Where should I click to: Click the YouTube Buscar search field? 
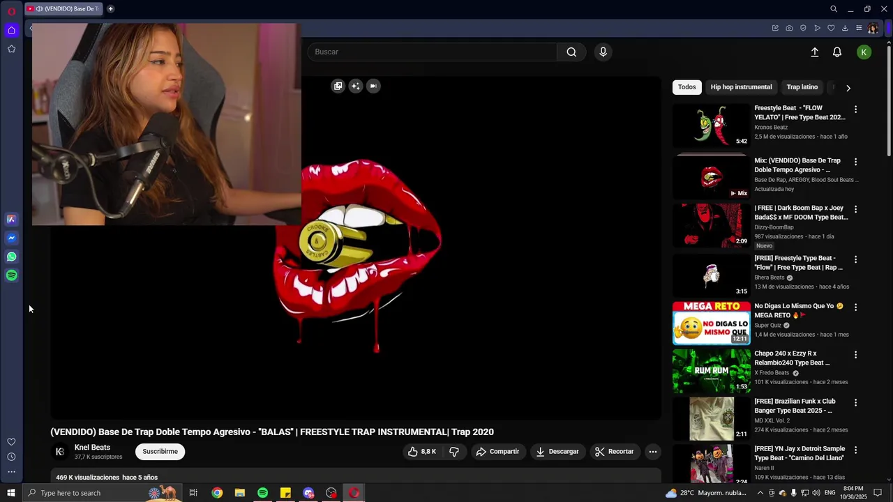point(433,52)
